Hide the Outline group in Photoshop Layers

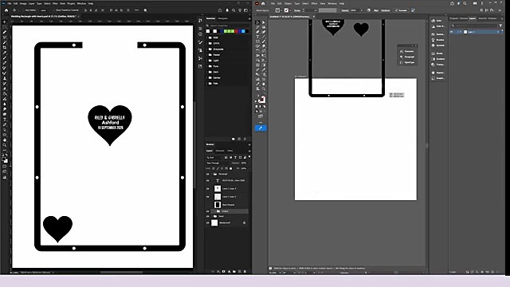click(x=208, y=211)
